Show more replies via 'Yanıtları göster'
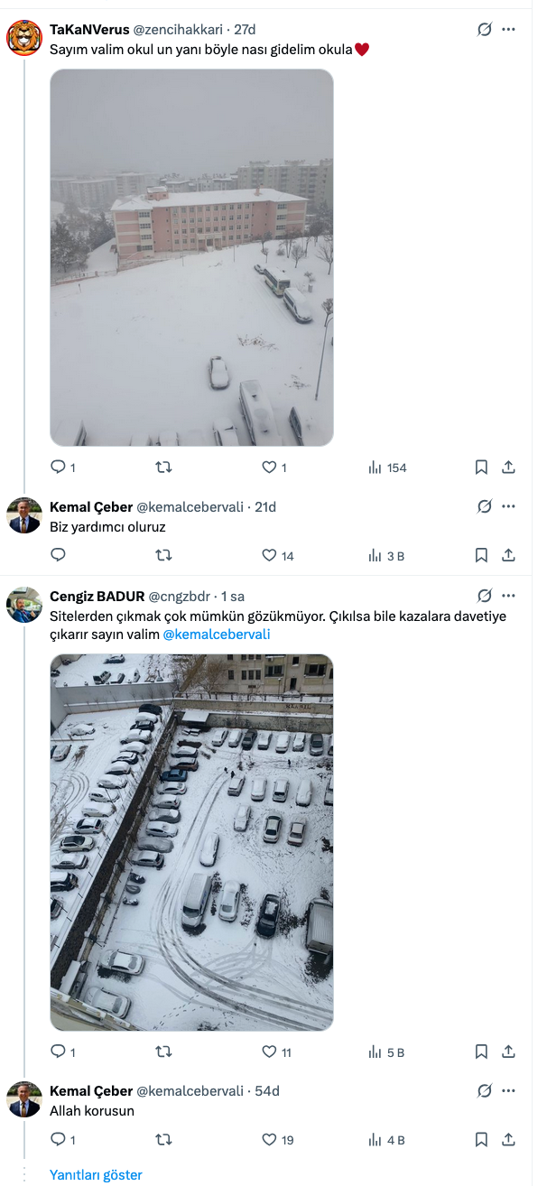Image resolution: width=547 pixels, height=1186 pixels. tap(96, 1174)
